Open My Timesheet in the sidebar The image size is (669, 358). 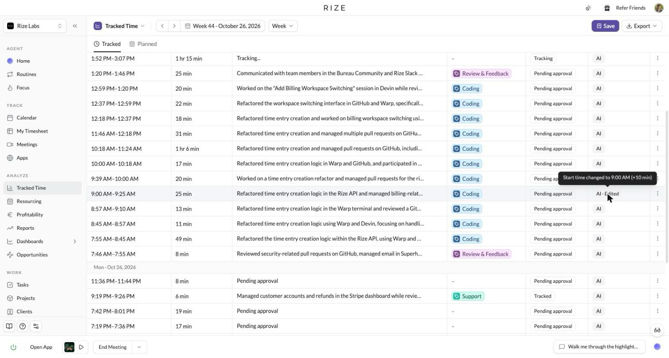click(x=42, y=131)
